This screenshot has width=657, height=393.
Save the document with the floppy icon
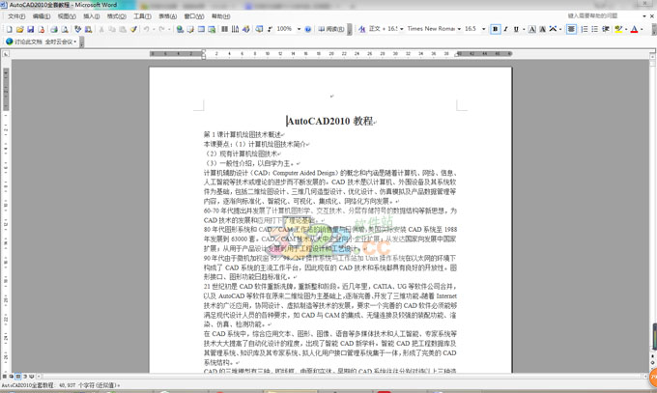click(x=30, y=29)
